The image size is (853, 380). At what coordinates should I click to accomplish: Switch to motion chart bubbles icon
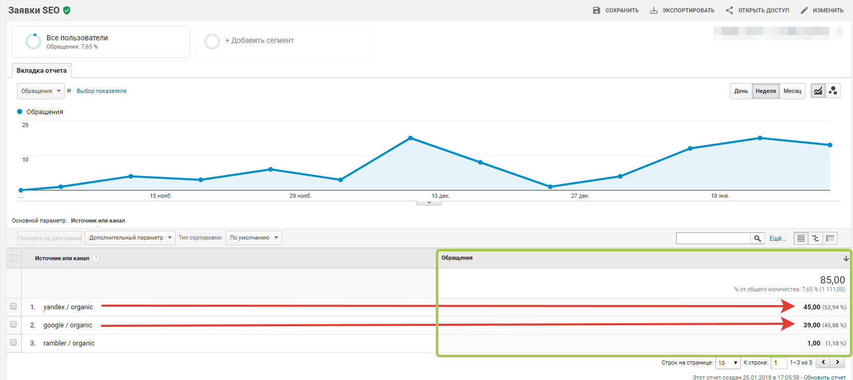[833, 91]
